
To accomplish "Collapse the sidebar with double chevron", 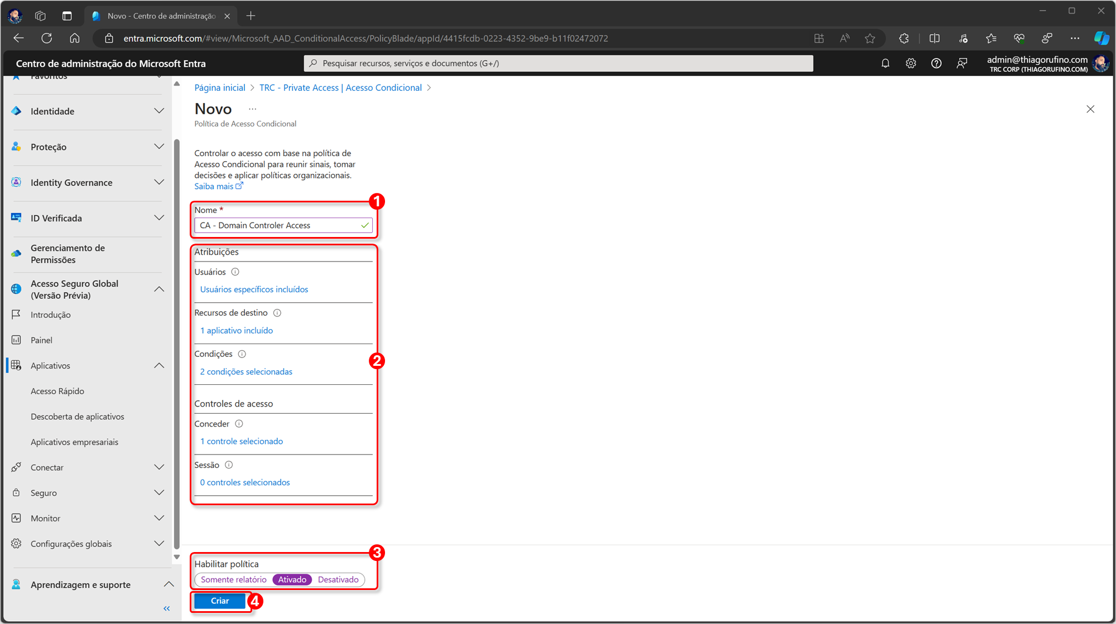I will [166, 608].
